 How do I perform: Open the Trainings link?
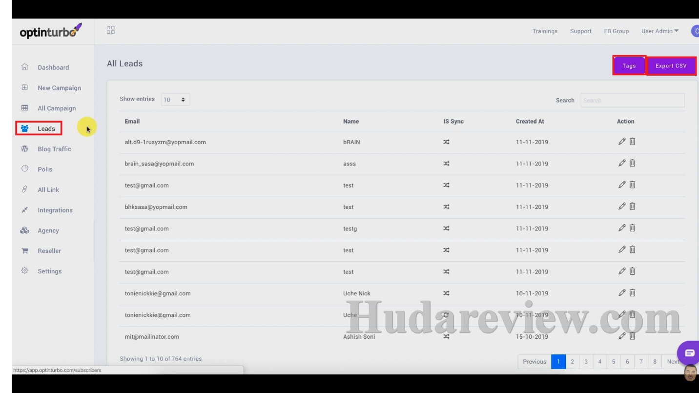coord(545,31)
